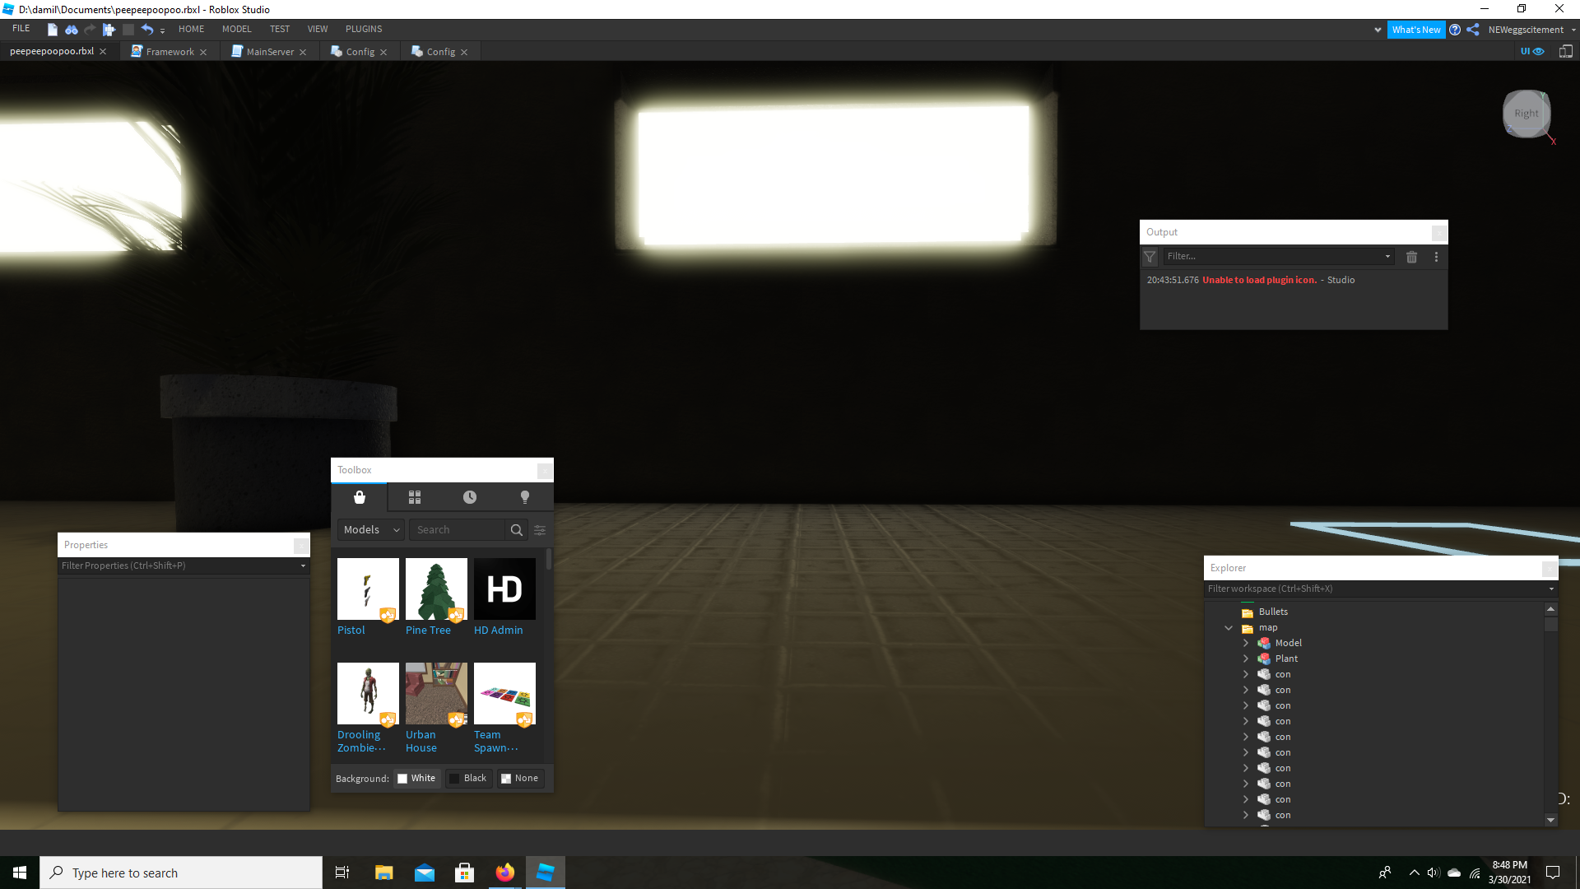
Task: Toggle UI visibility with the UI eye icon
Action: pos(1533,51)
